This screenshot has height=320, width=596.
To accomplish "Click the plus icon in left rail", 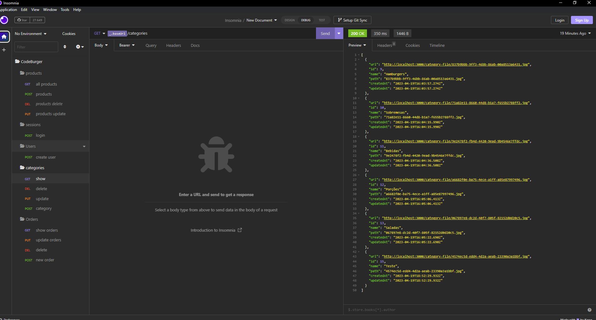I will click(4, 50).
